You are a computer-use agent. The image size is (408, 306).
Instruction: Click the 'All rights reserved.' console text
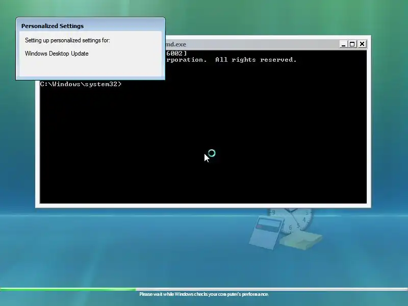pyautogui.click(x=256, y=60)
